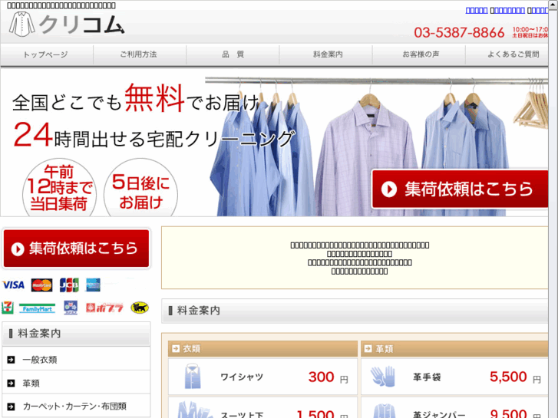Click the large banner 集荷依頼はこちら button
The image size is (558, 418).
click(460, 189)
